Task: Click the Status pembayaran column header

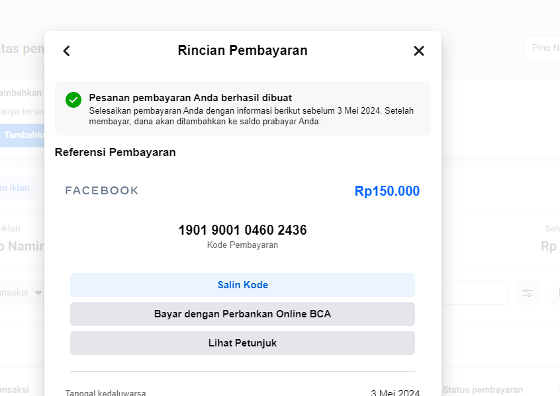Action: point(483,390)
